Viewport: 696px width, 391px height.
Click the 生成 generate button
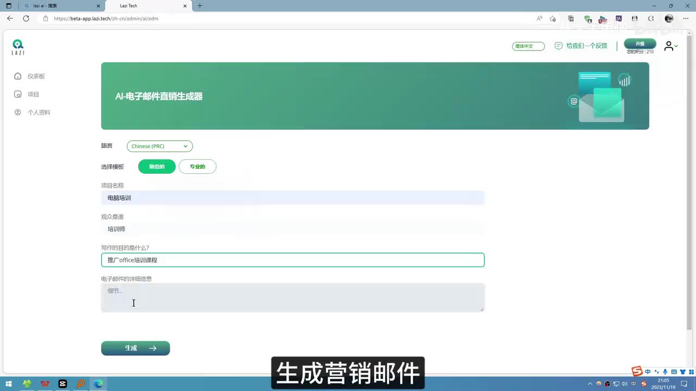(x=135, y=348)
